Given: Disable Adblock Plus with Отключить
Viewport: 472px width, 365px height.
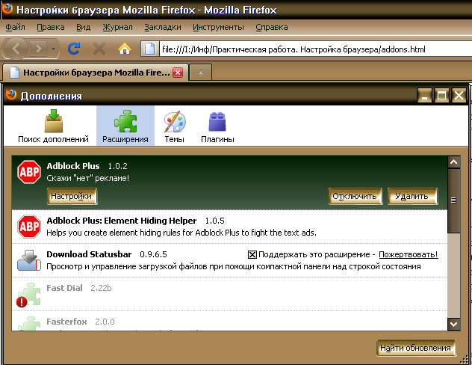Looking at the screenshot, I should 355,196.
